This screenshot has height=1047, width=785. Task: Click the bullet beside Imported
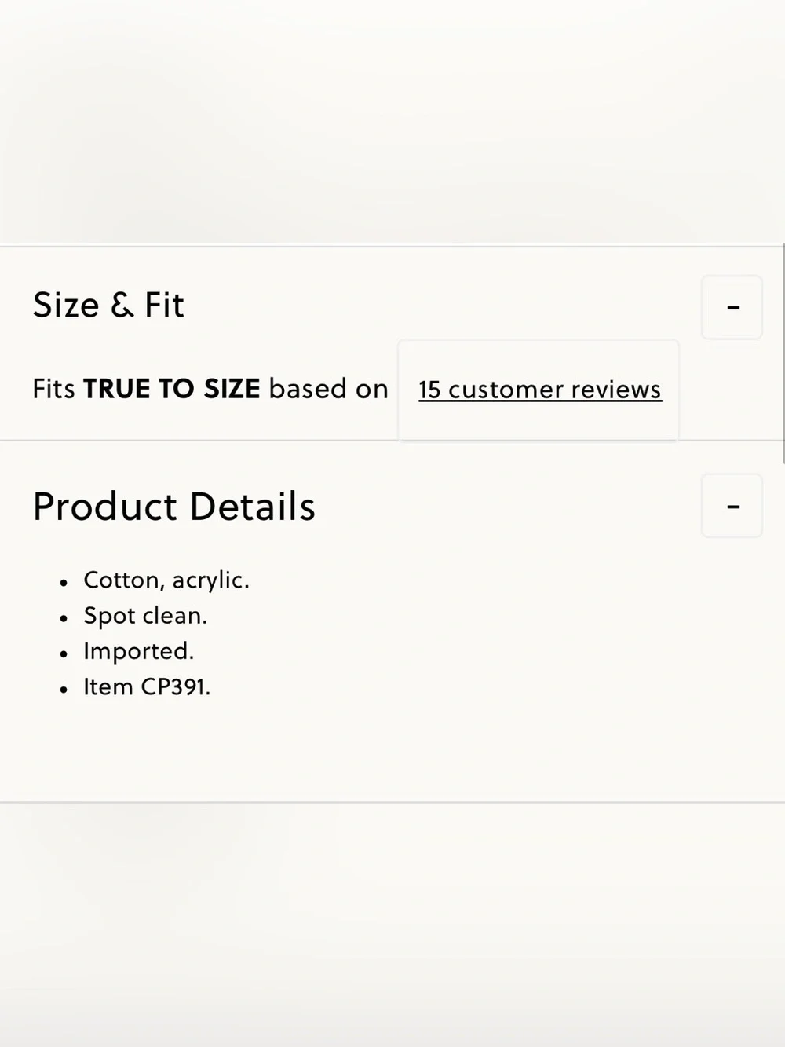point(64,654)
